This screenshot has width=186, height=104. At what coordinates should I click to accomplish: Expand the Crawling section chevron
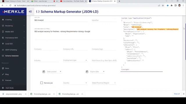coord(24,20)
